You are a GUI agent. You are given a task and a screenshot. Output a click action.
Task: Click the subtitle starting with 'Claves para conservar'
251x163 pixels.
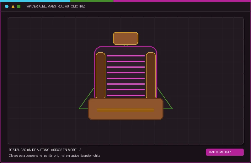[x=54, y=155]
